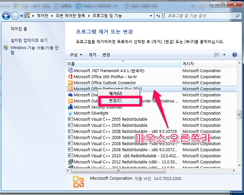This screenshot has width=244, height=195.
Task: Select Microsoft Silverlight row text
Action: (91, 113)
